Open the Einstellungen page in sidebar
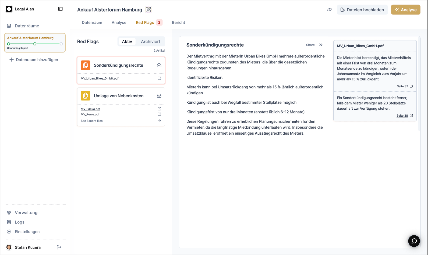This screenshot has width=428, height=255. coord(27,232)
